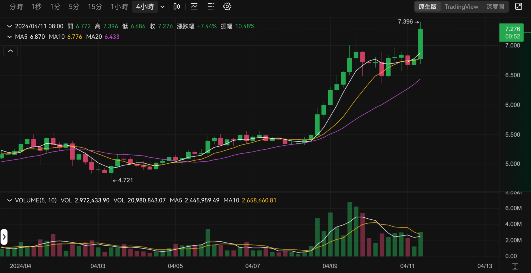531x273 pixels.
Task: Click the 4.00M volume axis label
Action: [x=513, y=224]
